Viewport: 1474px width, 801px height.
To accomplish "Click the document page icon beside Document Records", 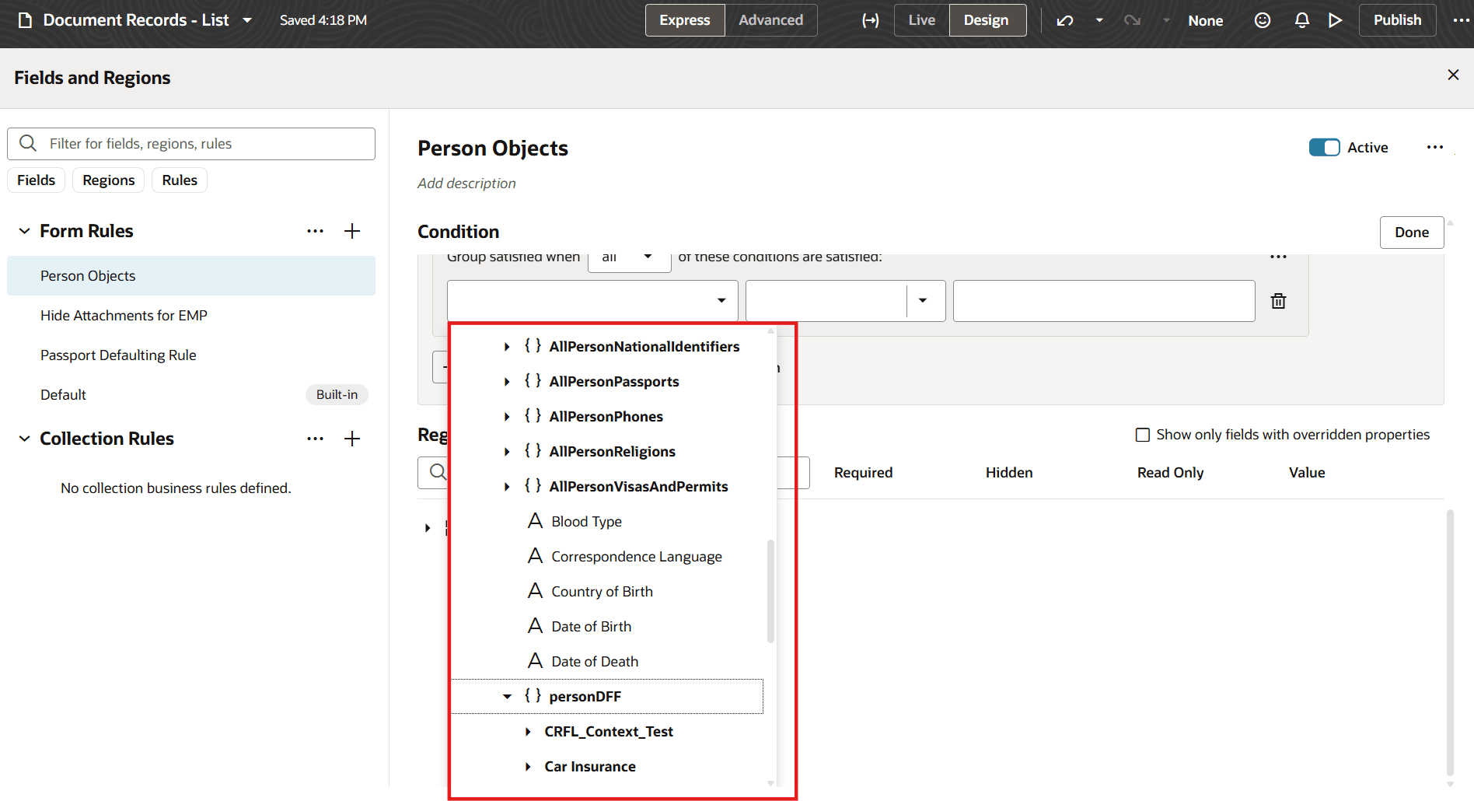I will (25, 20).
